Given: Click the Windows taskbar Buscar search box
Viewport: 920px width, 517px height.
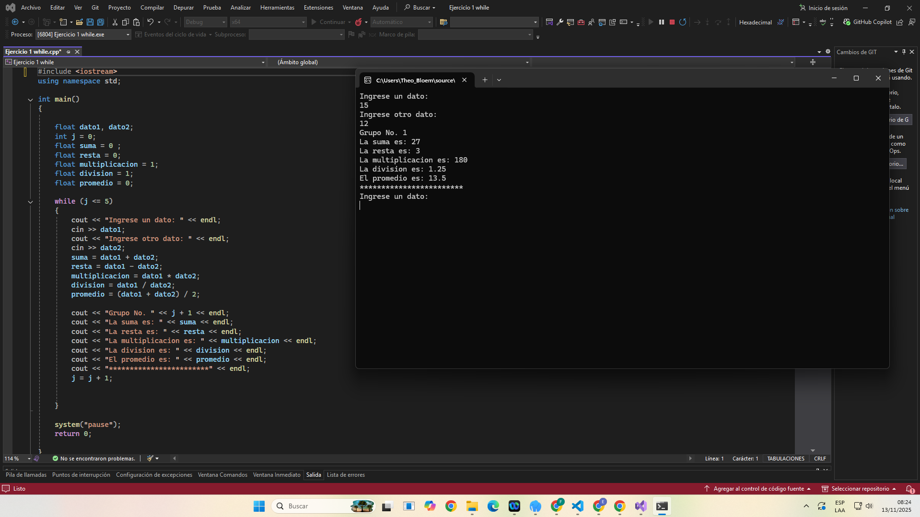Looking at the screenshot, I should click(x=316, y=506).
